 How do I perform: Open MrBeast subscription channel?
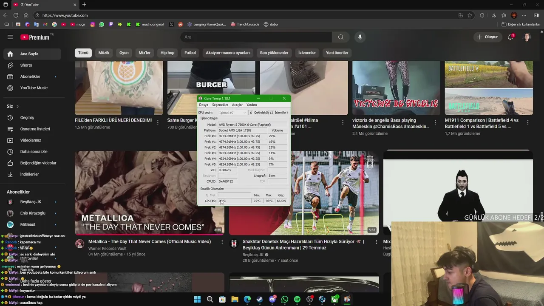(32, 224)
